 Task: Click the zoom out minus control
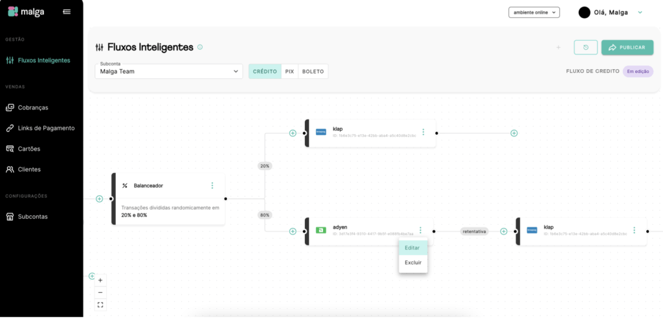pos(100,293)
